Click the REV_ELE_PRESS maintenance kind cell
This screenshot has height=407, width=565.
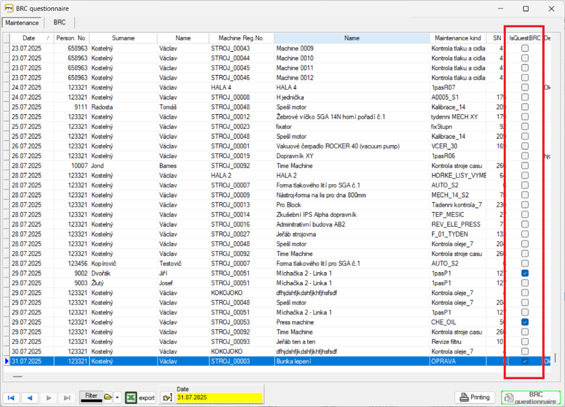click(x=458, y=224)
